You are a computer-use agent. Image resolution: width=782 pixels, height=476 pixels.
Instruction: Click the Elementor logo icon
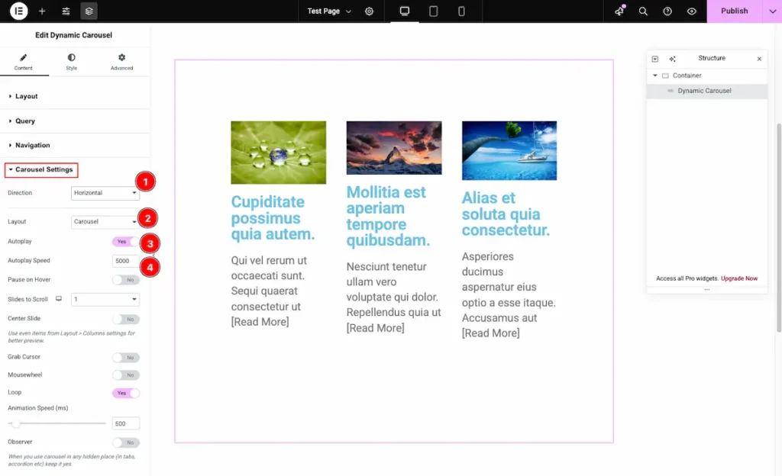coord(18,11)
